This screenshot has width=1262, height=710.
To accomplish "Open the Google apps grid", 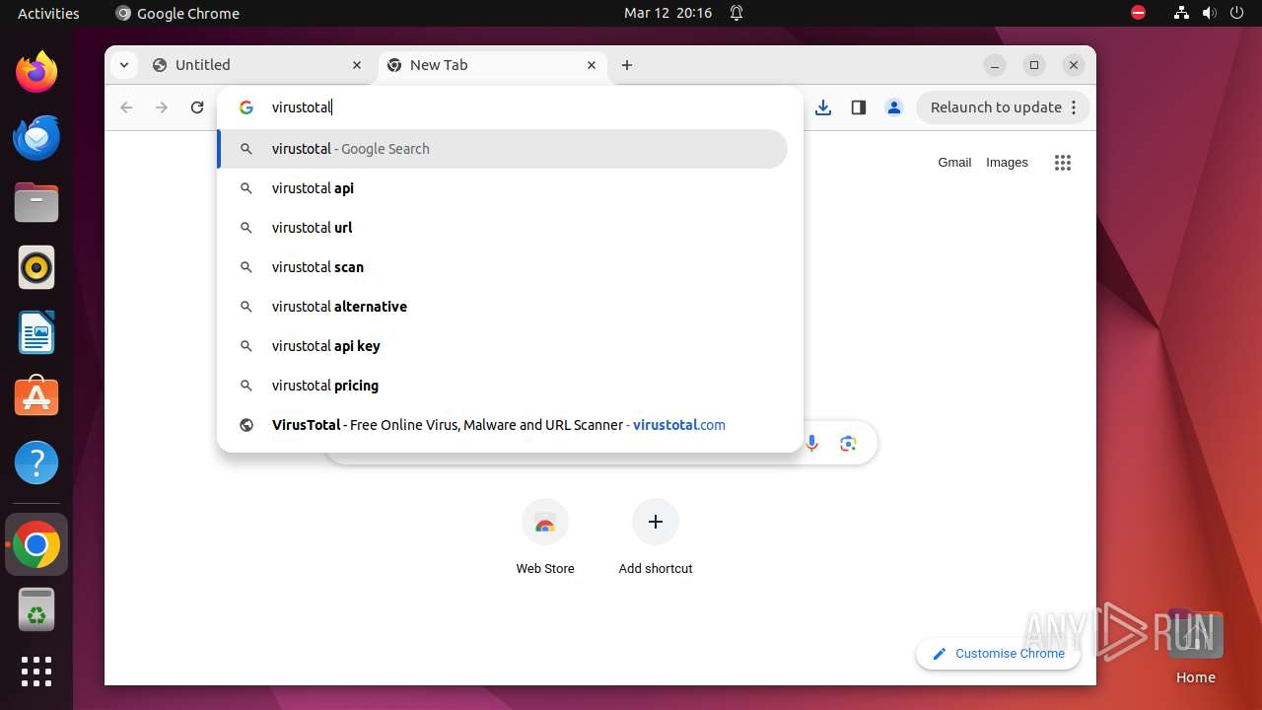I will point(1062,163).
